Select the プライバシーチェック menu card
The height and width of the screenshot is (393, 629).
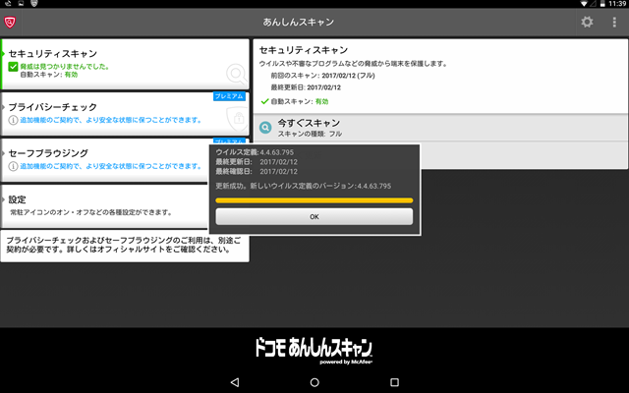(125, 114)
